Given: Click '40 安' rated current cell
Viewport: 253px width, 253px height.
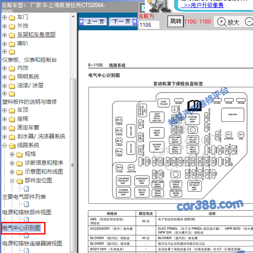Looking at the screenshot, I should (x=146, y=238).
